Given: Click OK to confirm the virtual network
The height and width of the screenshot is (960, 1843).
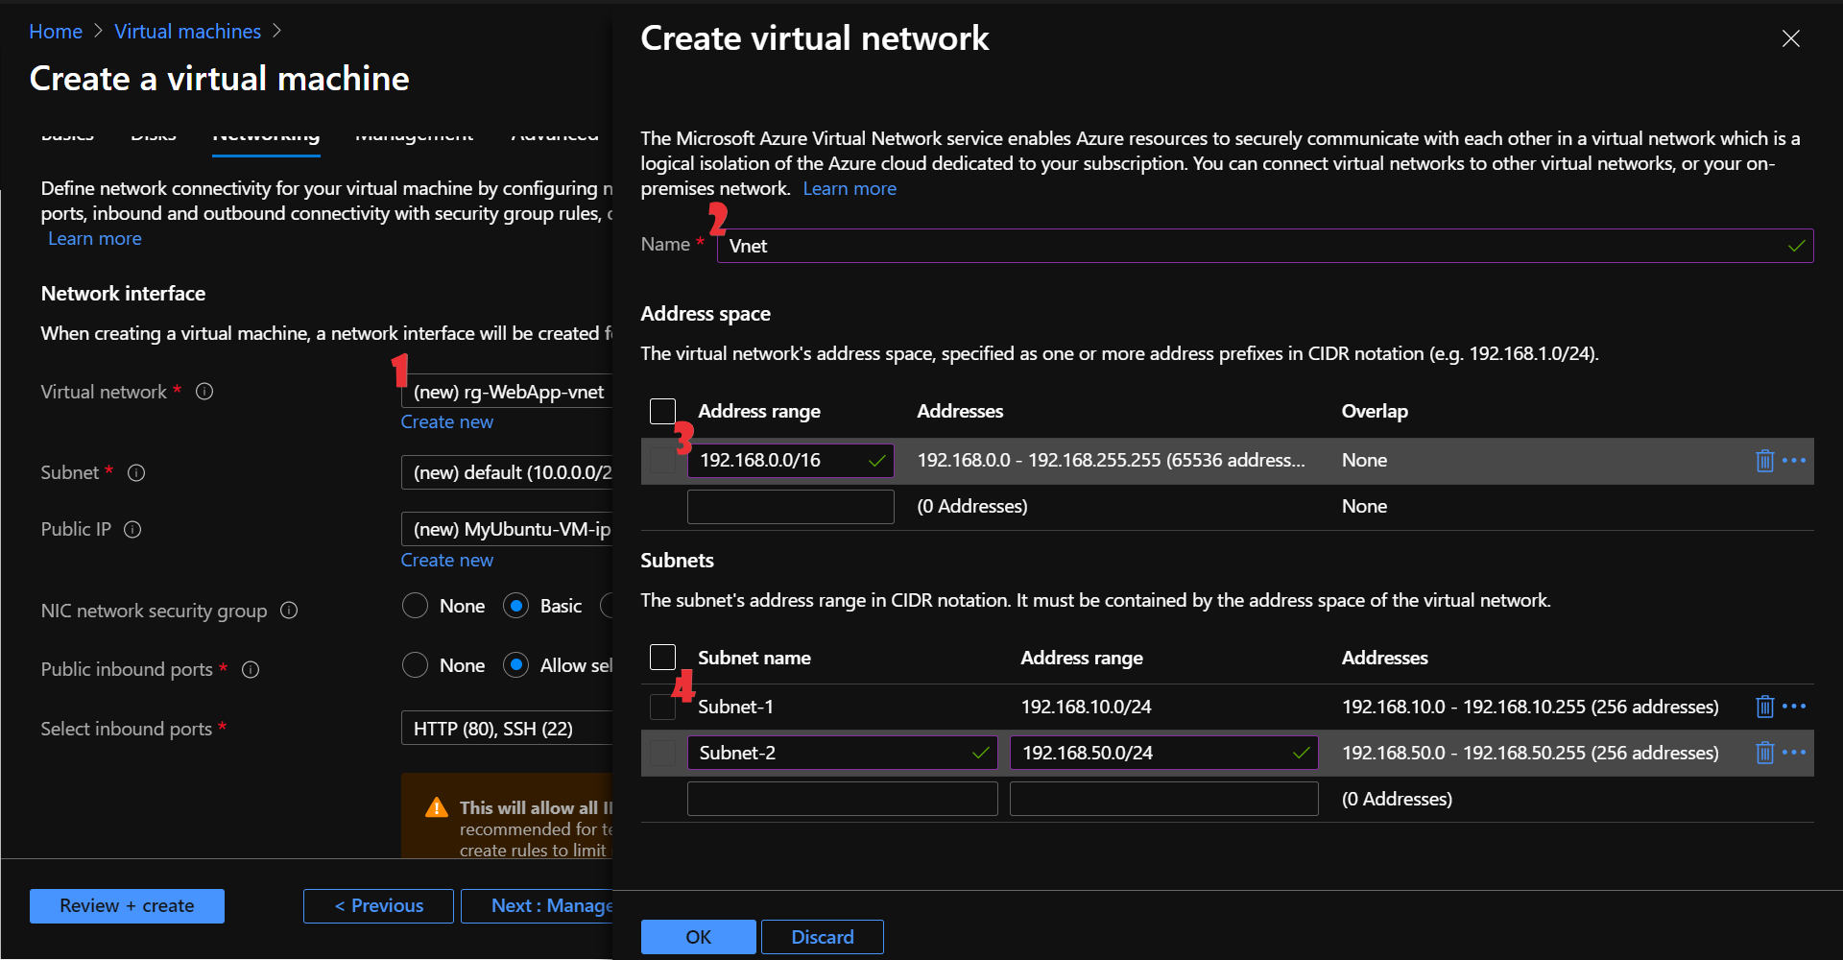Looking at the screenshot, I should click(x=698, y=937).
